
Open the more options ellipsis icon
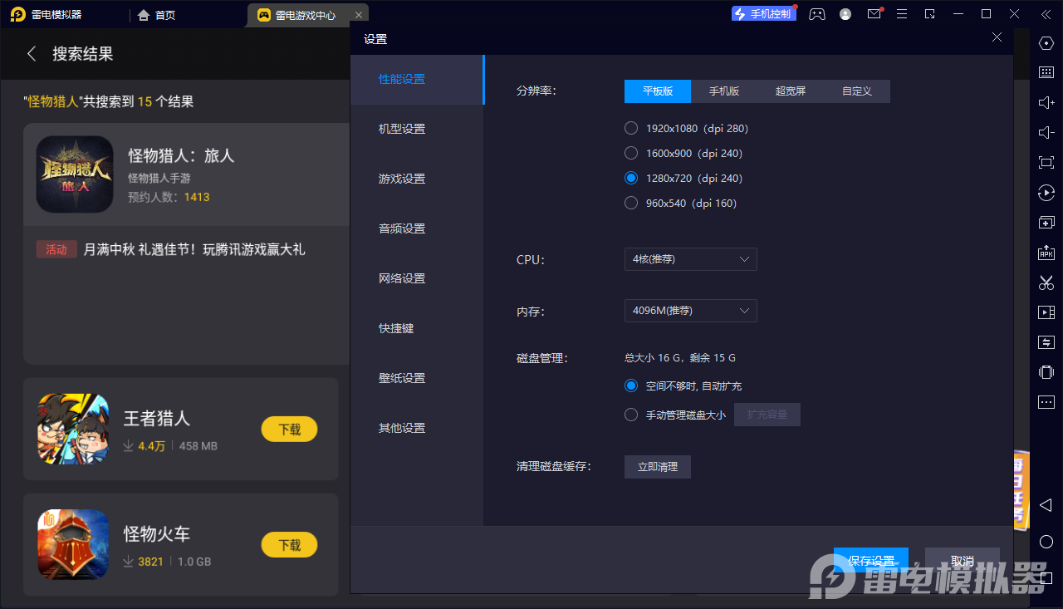(1046, 402)
